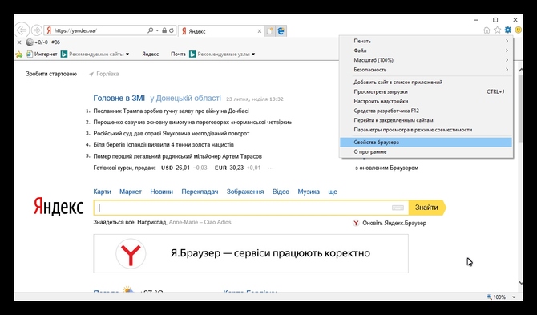Open Помер перший легальний мільйонер news
The height and width of the screenshot is (315, 537).
tap(177, 156)
